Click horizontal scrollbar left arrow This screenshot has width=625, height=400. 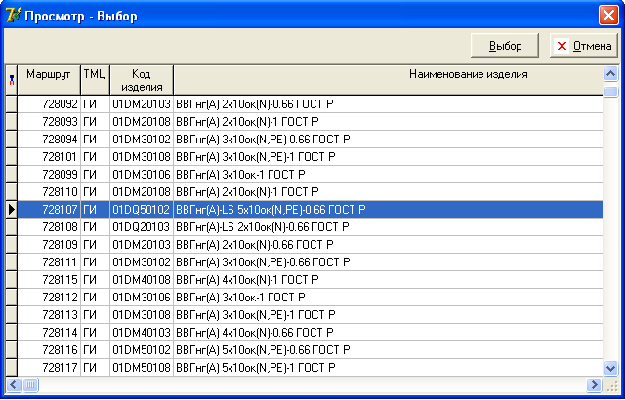(13, 384)
